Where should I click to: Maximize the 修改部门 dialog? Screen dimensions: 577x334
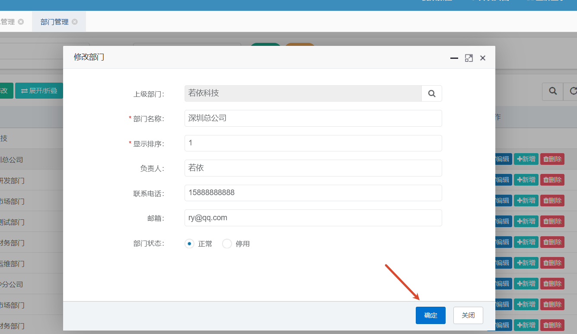point(469,58)
